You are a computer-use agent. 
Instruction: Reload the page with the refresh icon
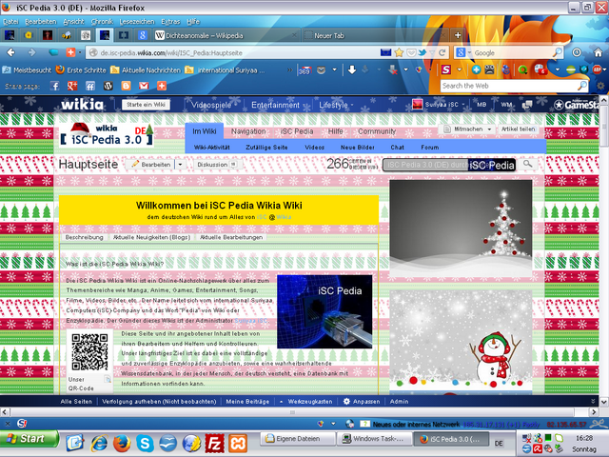(442, 52)
